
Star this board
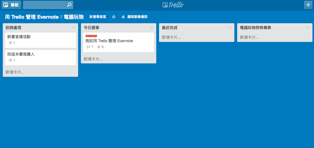click(114, 17)
